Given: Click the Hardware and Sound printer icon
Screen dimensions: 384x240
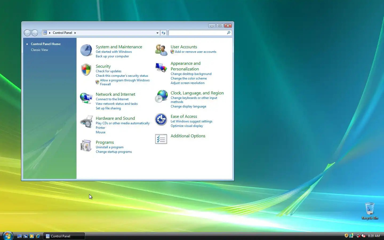Looking at the screenshot, I should pyautogui.click(x=86, y=122).
